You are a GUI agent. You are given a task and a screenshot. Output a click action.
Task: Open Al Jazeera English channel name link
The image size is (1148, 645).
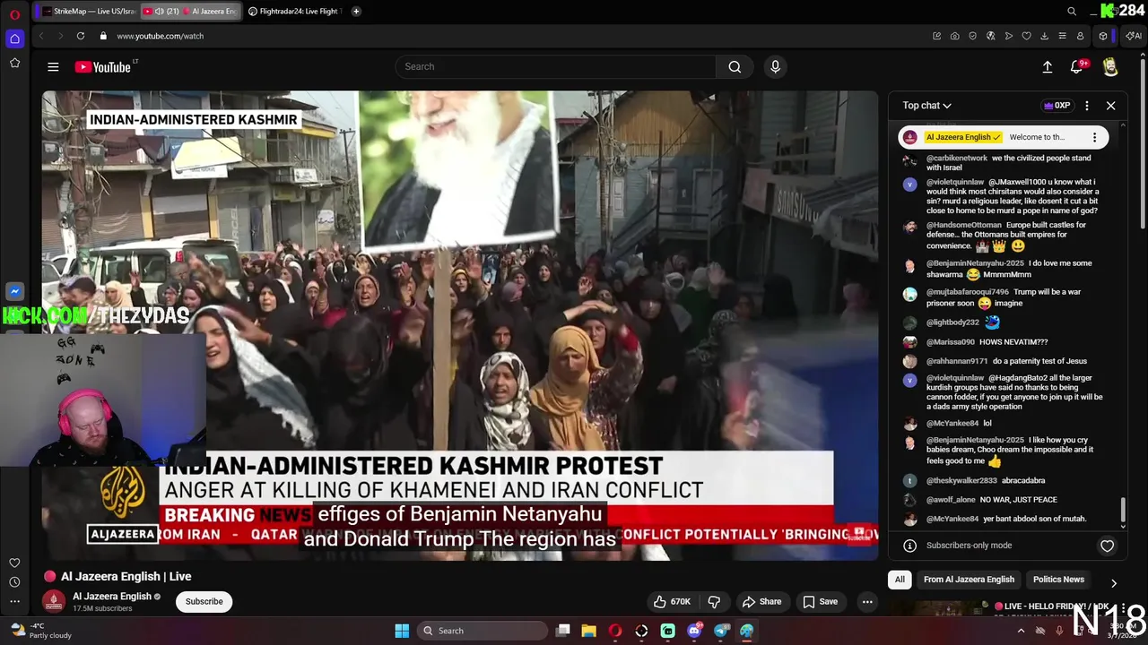pyautogui.click(x=112, y=596)
